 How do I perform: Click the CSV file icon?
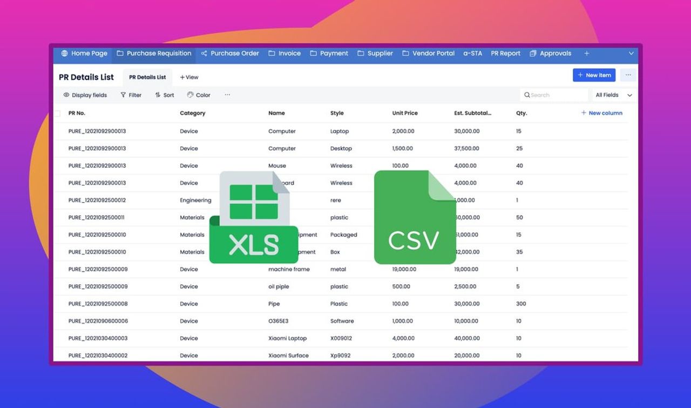click(x=415, y=217)
